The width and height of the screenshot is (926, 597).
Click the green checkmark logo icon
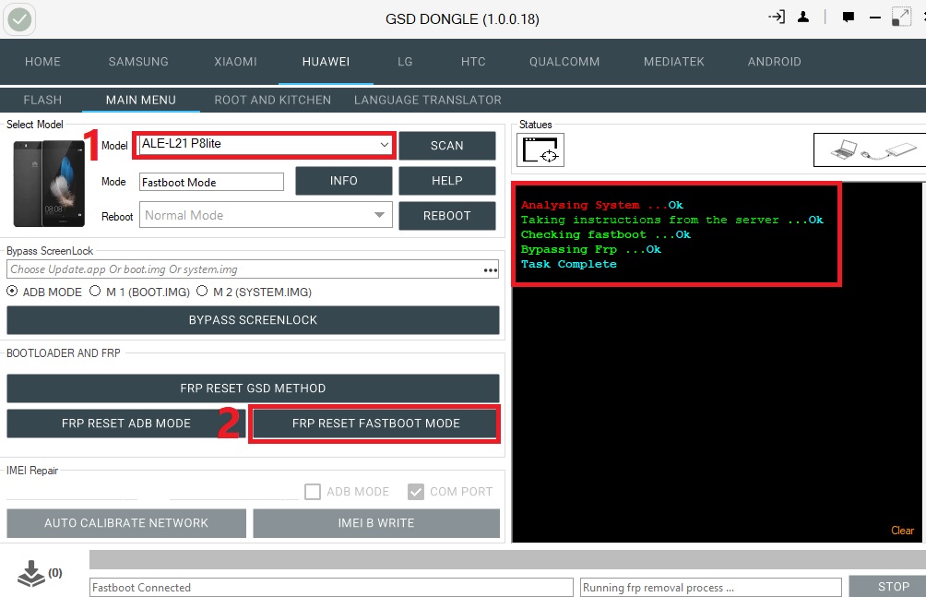point(19,19)
